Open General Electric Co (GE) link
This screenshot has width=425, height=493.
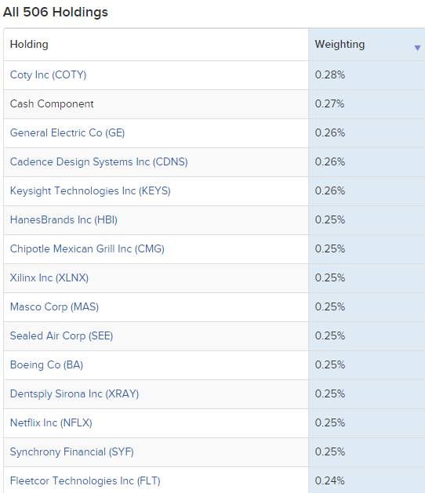point(67,132)
